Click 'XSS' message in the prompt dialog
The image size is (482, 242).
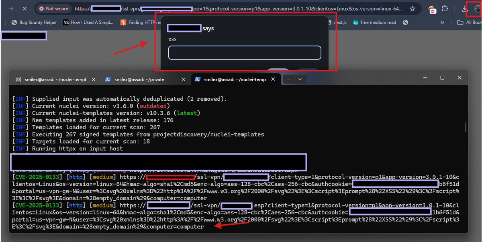172,39
